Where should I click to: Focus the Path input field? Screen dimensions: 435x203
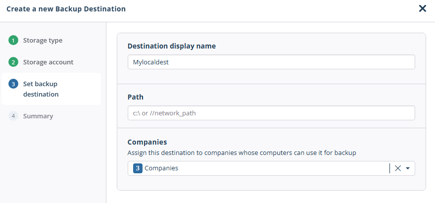click(x=271, y=113)
